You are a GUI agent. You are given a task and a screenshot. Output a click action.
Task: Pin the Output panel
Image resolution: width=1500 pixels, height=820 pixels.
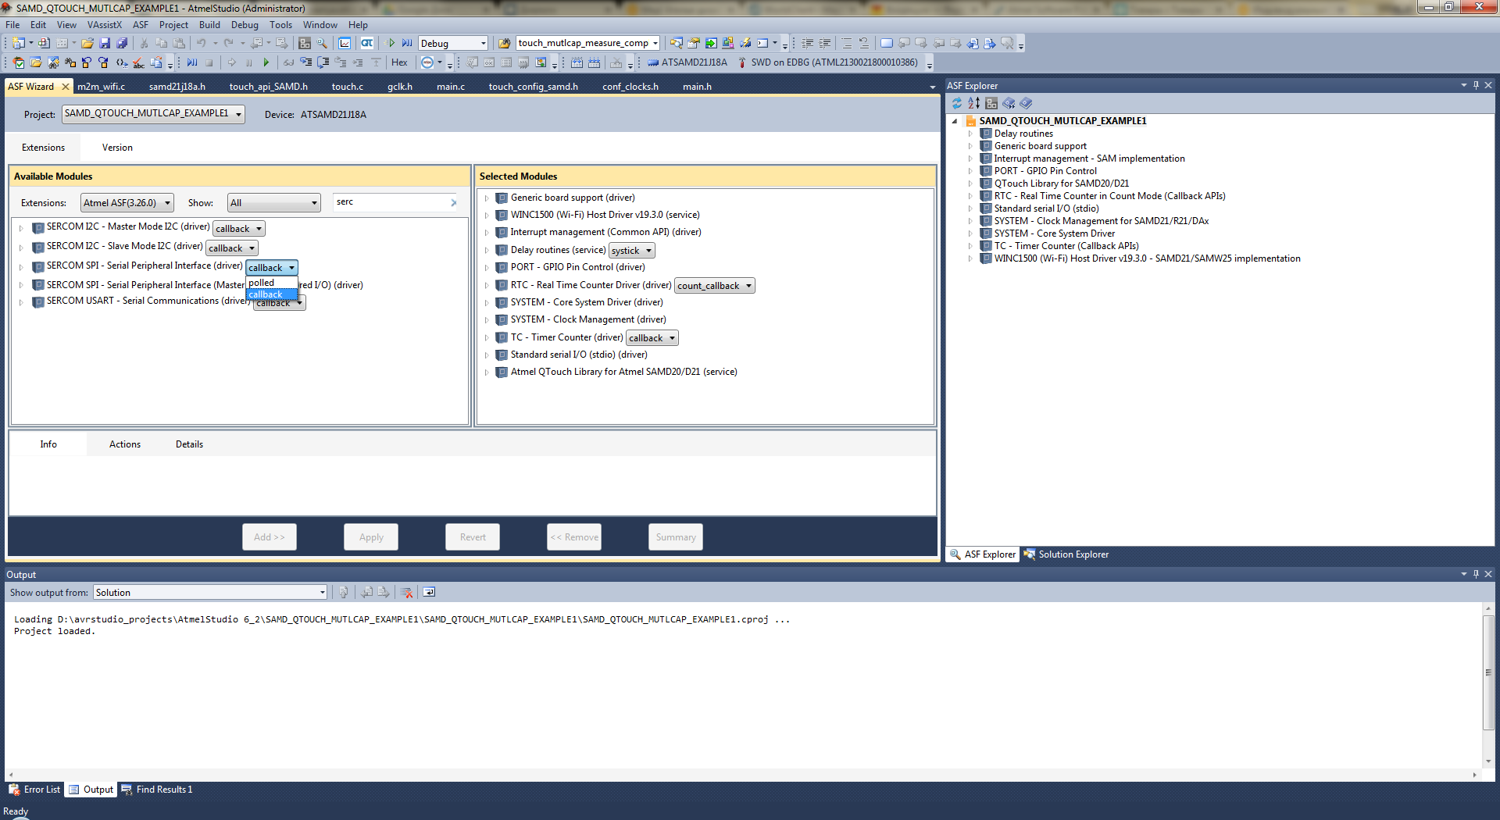click(1476, 574)
